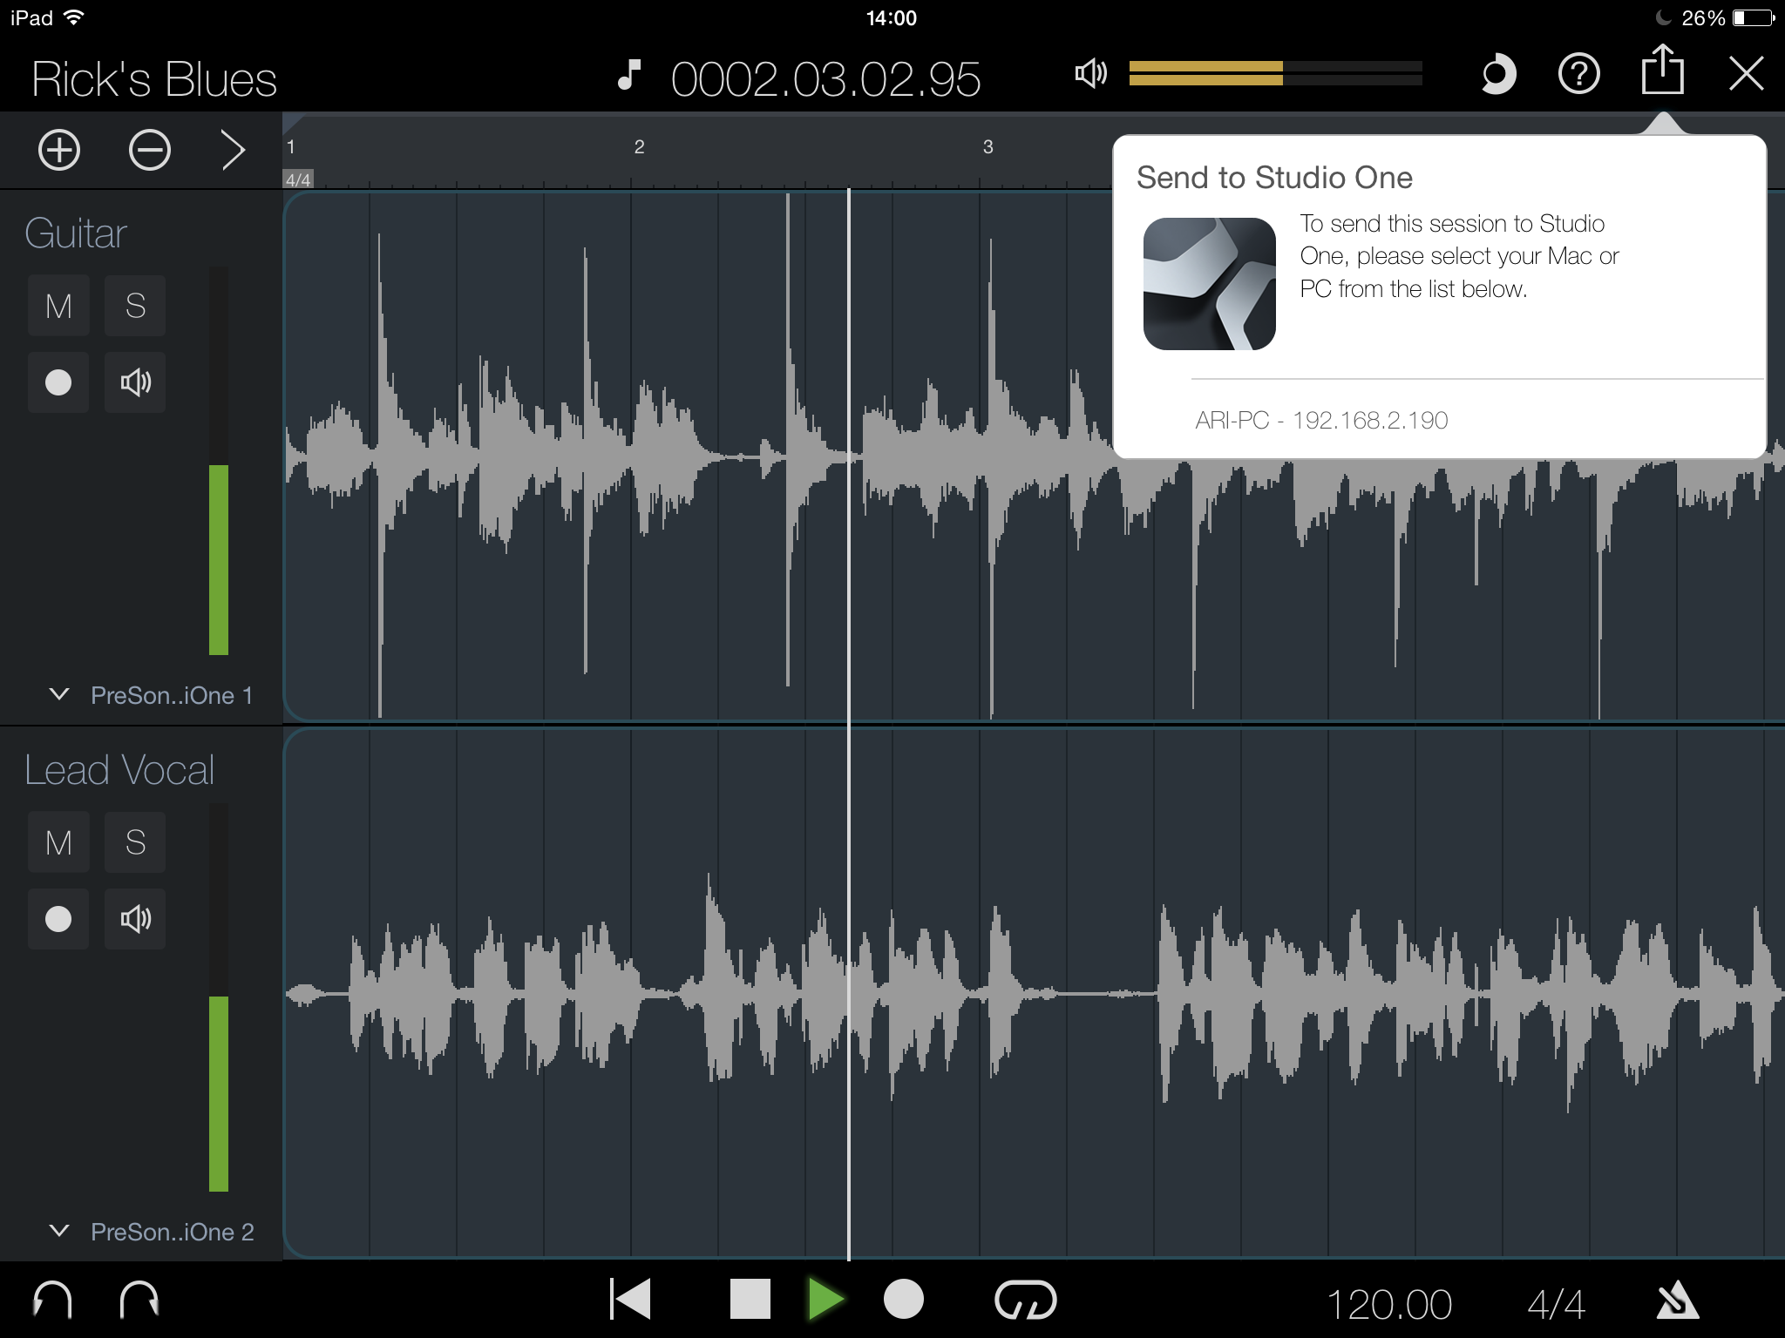
Task: Click the Lead Vocal track level meter
Action: click(219, 997)
